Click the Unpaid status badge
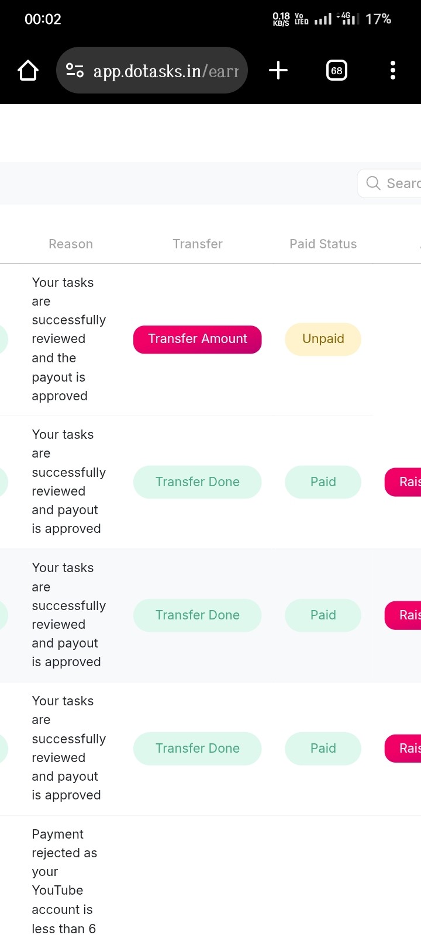The width and height of the screenshot is (421, 935). pyautogui.click(x=323, y=340)
